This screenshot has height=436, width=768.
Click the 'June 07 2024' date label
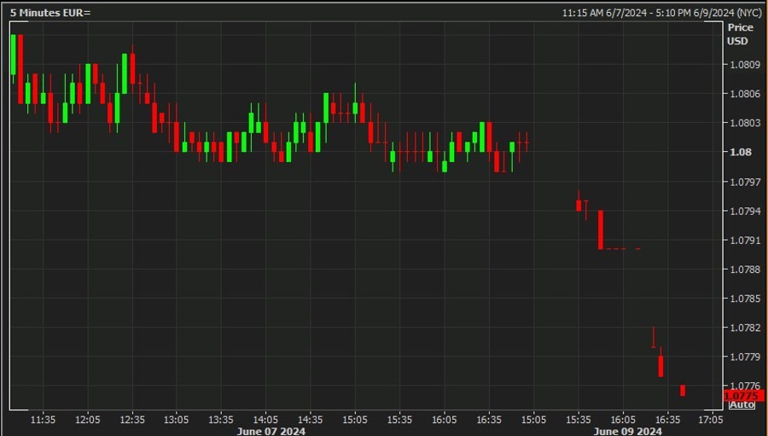click(271, 431)
